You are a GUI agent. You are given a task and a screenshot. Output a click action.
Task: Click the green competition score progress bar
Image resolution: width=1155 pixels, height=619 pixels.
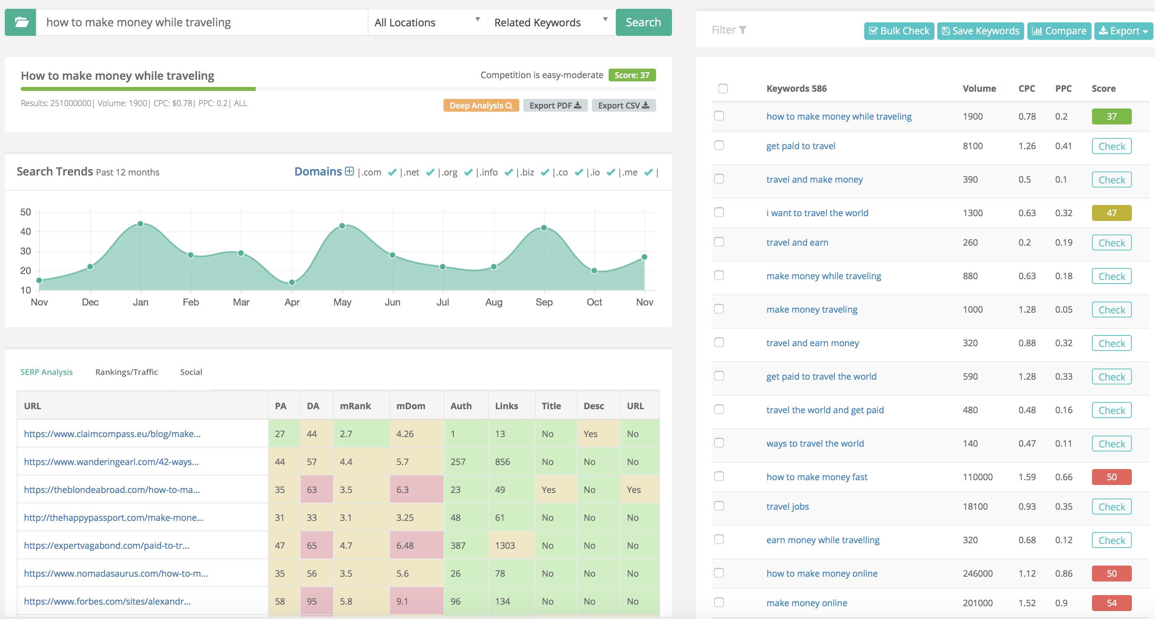(x=138, y=89)
